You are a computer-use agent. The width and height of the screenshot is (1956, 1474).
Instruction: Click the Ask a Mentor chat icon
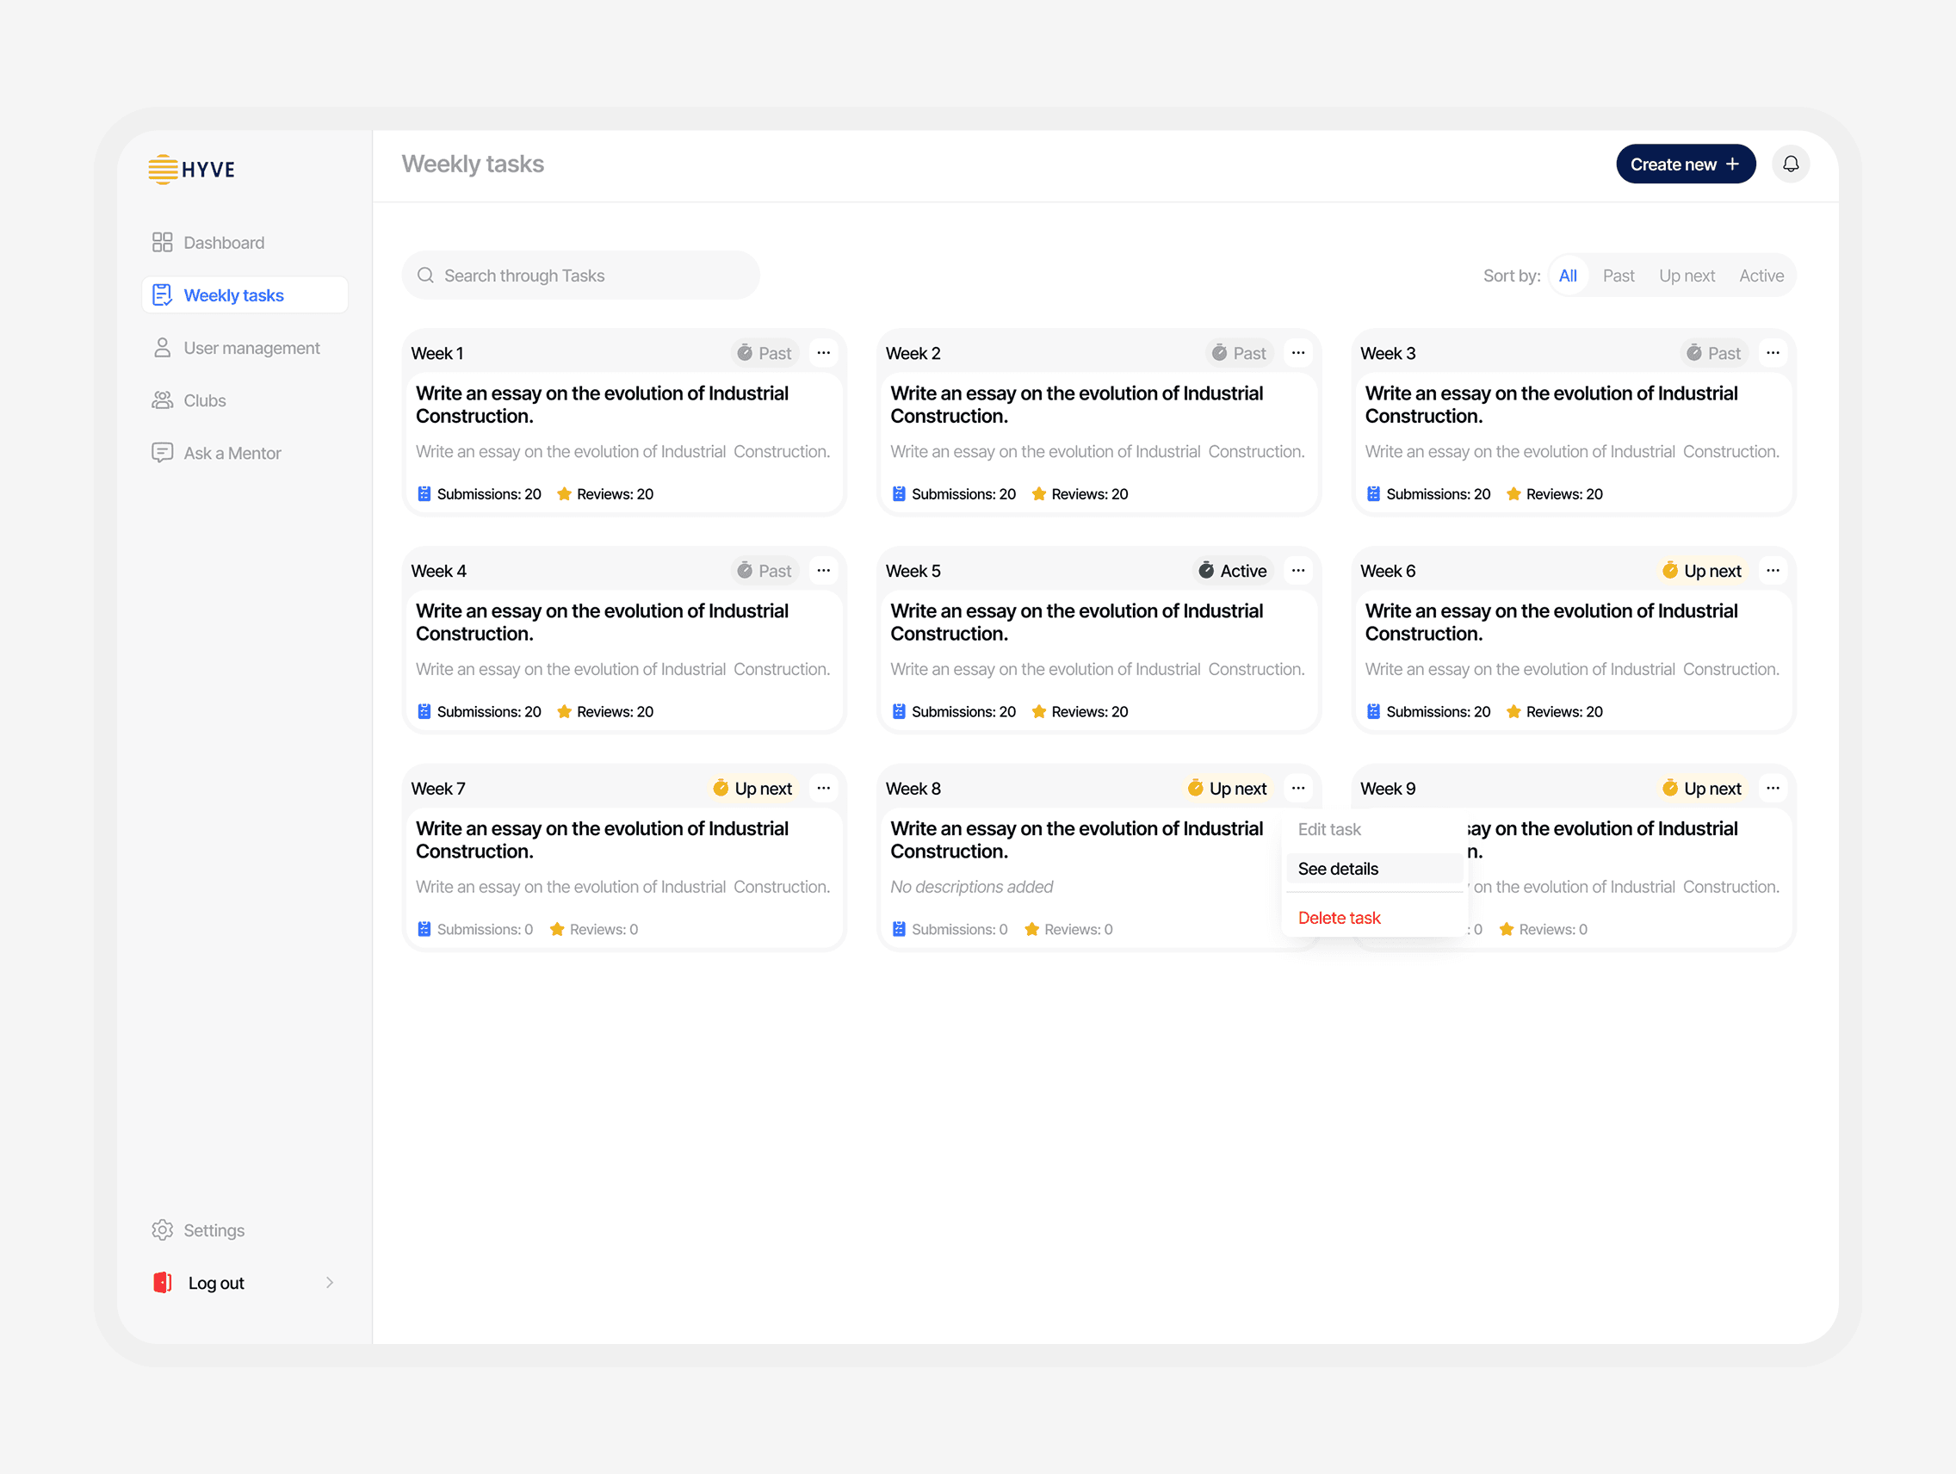click(163, 452)
